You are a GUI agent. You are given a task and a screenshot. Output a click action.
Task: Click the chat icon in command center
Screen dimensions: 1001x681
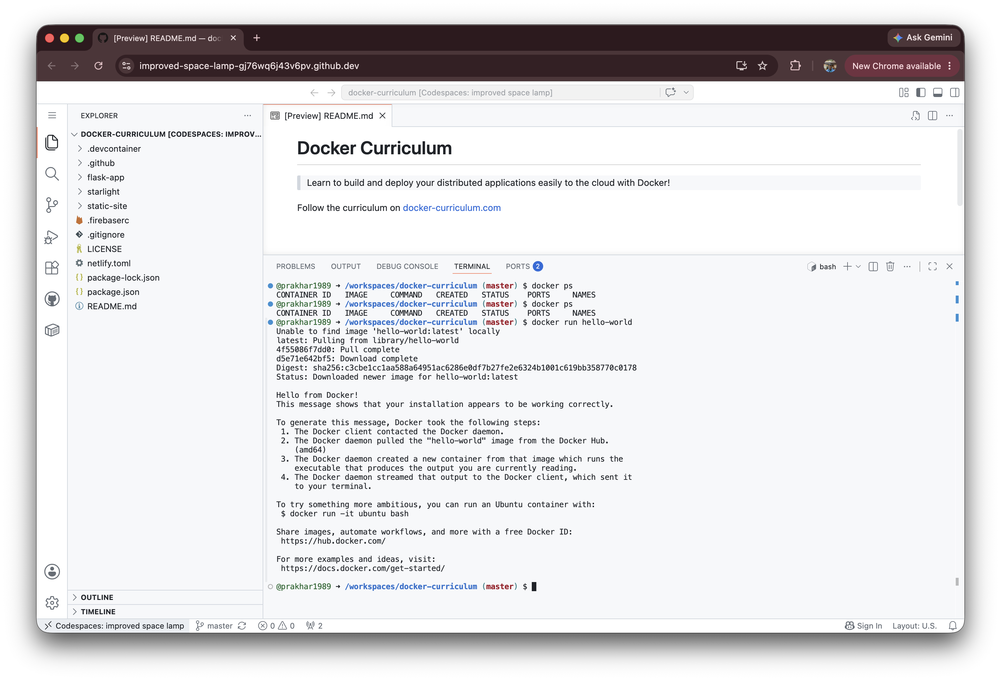click(x=670, y=92)
